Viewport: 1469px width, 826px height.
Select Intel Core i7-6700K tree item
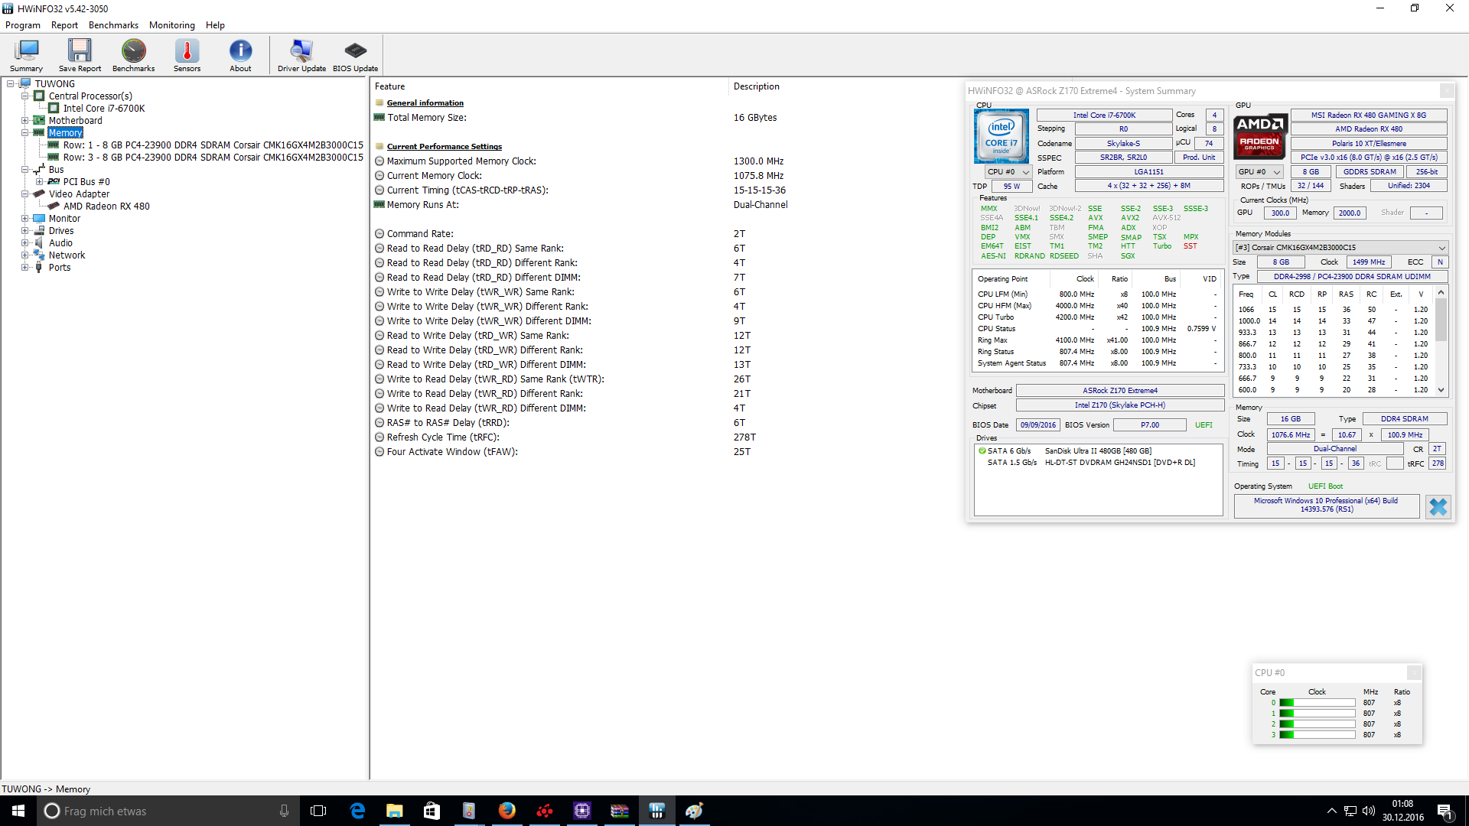[104, 109]
